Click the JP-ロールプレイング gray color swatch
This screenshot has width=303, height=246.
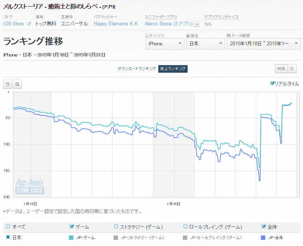(x=185, y=238)
